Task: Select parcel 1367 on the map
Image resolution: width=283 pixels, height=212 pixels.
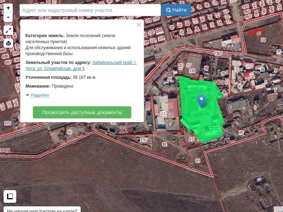Action: pyautogui.click(x=218, y=53)
